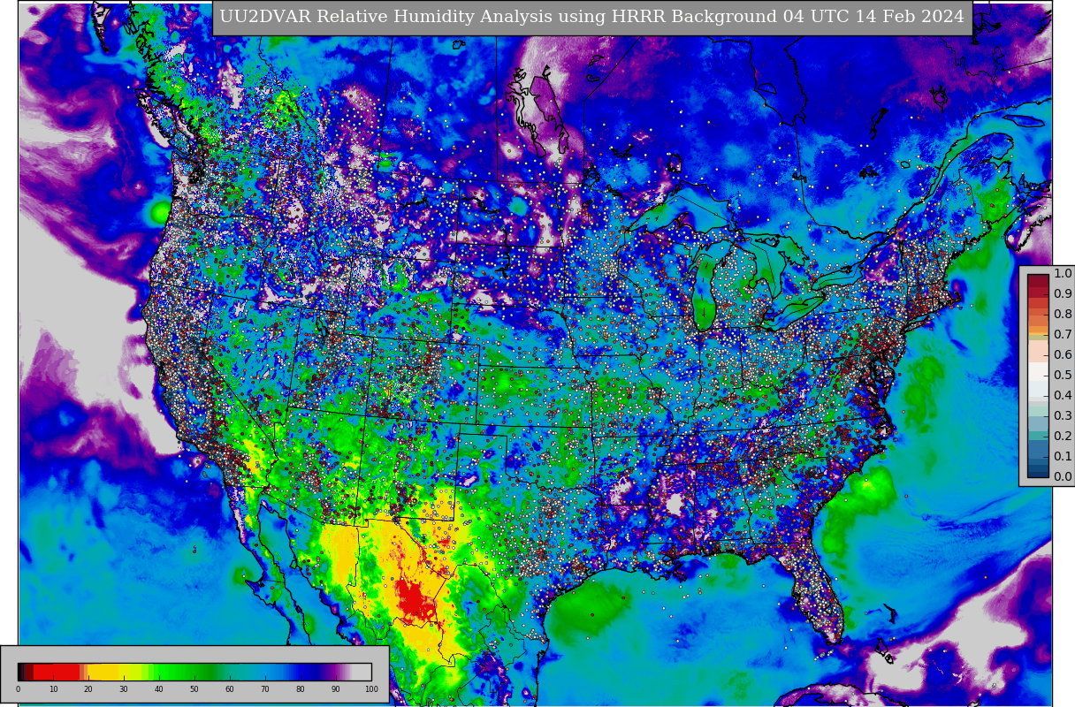Viewport: 1075px width, 707px height.
Task: Pick the dark red top of vertical colorbar
Action: 1038,283
